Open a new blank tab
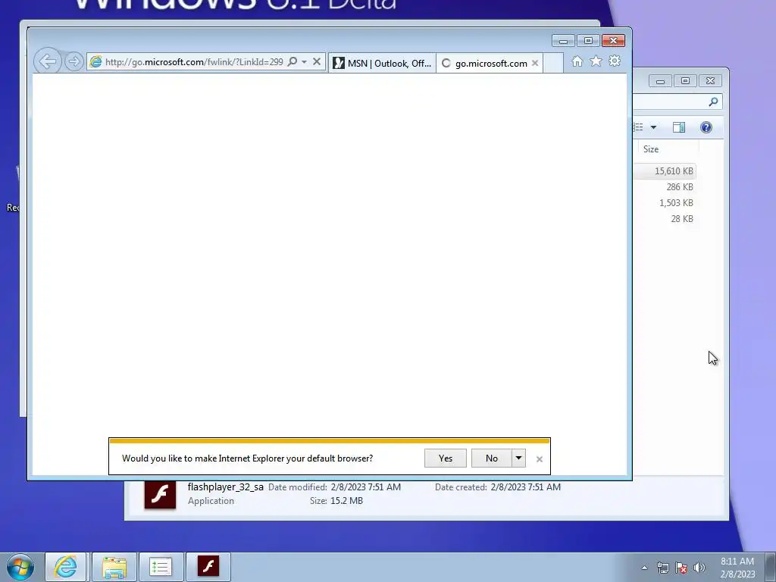The height and width of the screenshot is (582, 776). pyautogui.click(x=553, y=64)
